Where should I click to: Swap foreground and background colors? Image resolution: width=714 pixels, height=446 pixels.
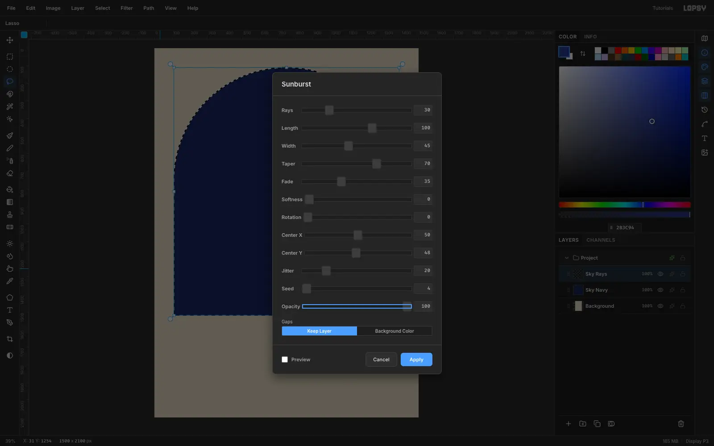coord(583,54)
